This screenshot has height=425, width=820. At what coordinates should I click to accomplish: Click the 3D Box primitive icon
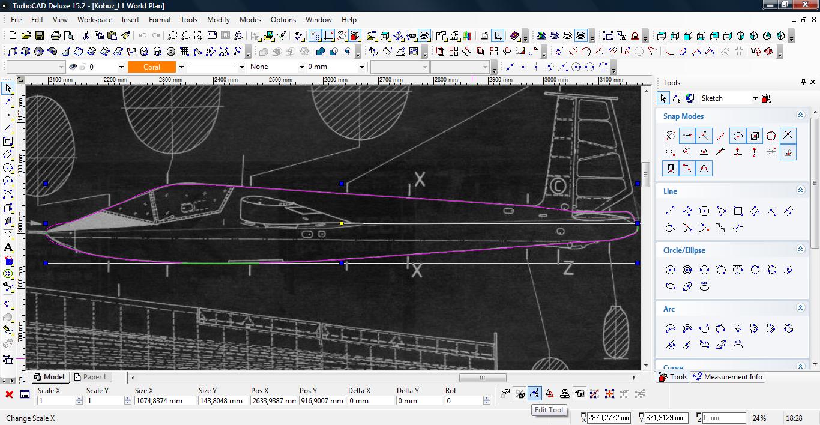pyautogui.click(x=13, y=51)
